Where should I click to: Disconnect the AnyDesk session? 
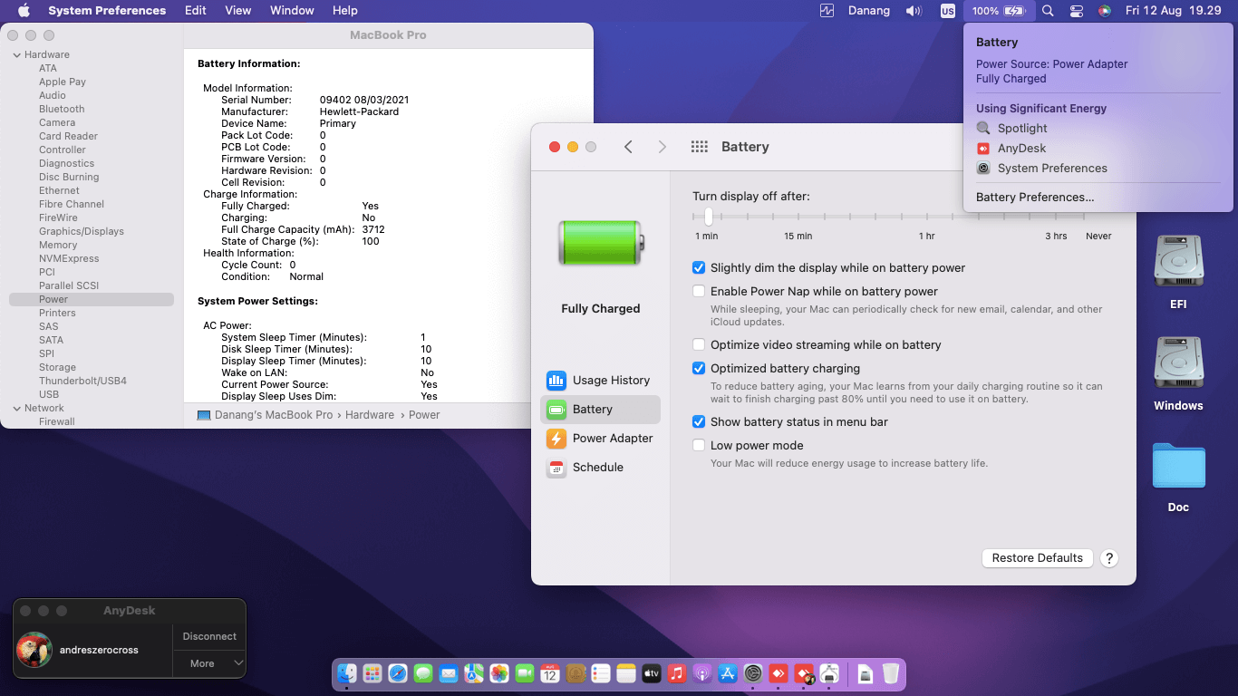pos(209,636)
